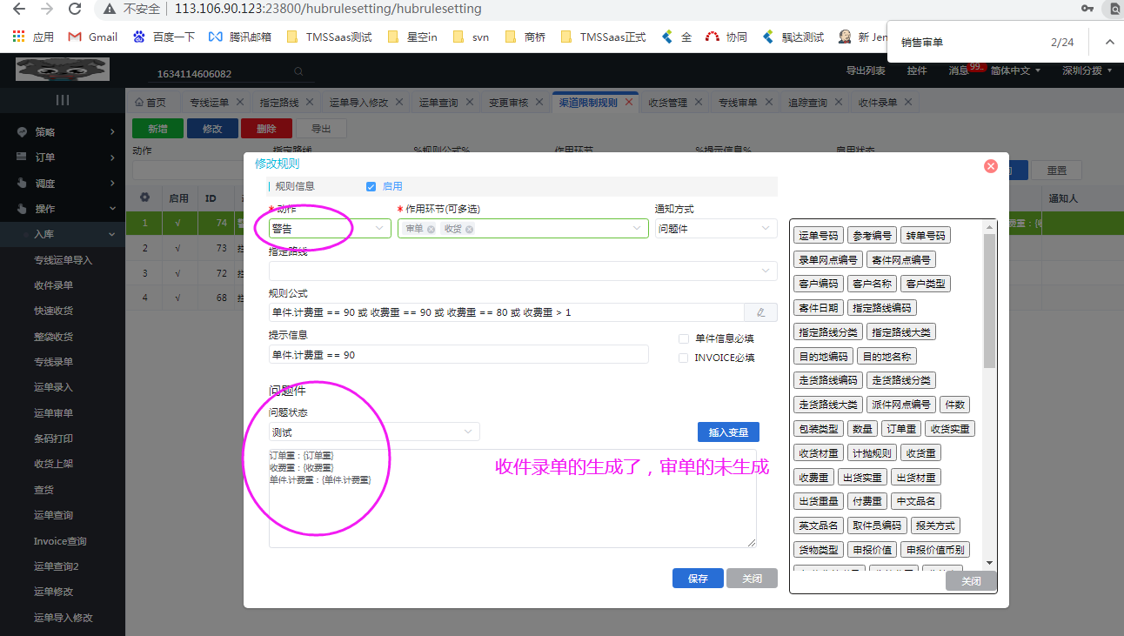Viewport: 1124px width, 636px height.
Task: Close the 渠道限制规则 tab
Action: pyautogui.click(x=629, y=102)
